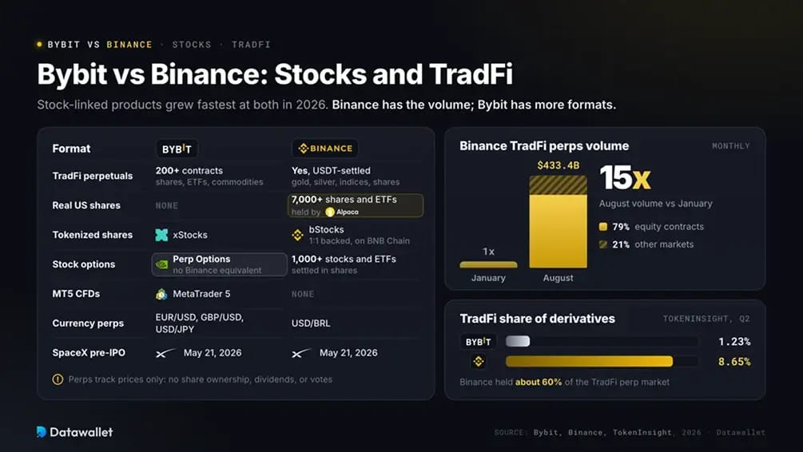Click the 'xStocks' text
The height and width of the screenshot is (452, 803).
[x=190, y=235]
